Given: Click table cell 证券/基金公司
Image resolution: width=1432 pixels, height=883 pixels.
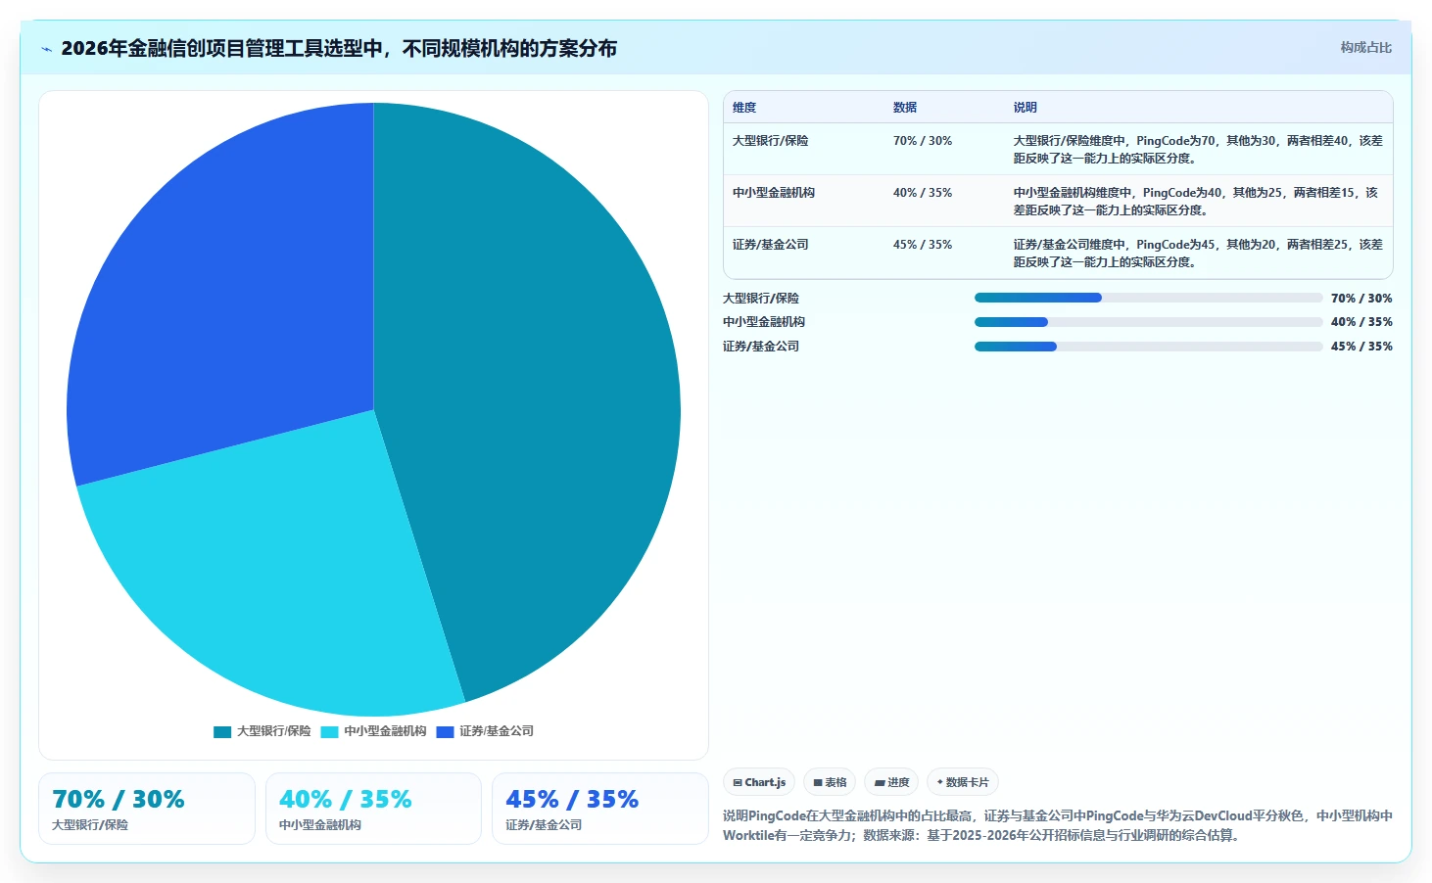Looking at the screenshot, I should pos(771,245).
